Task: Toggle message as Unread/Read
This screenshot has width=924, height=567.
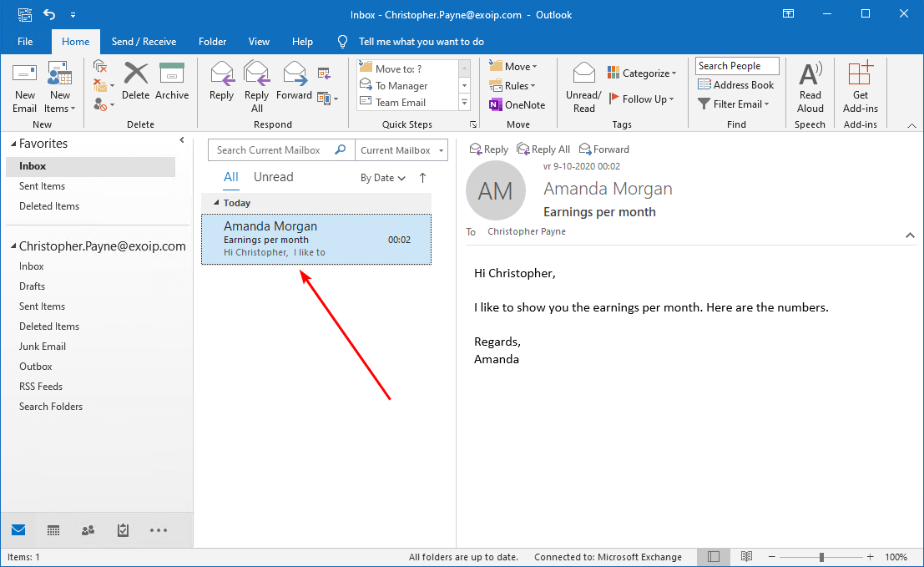Action: 583,86
